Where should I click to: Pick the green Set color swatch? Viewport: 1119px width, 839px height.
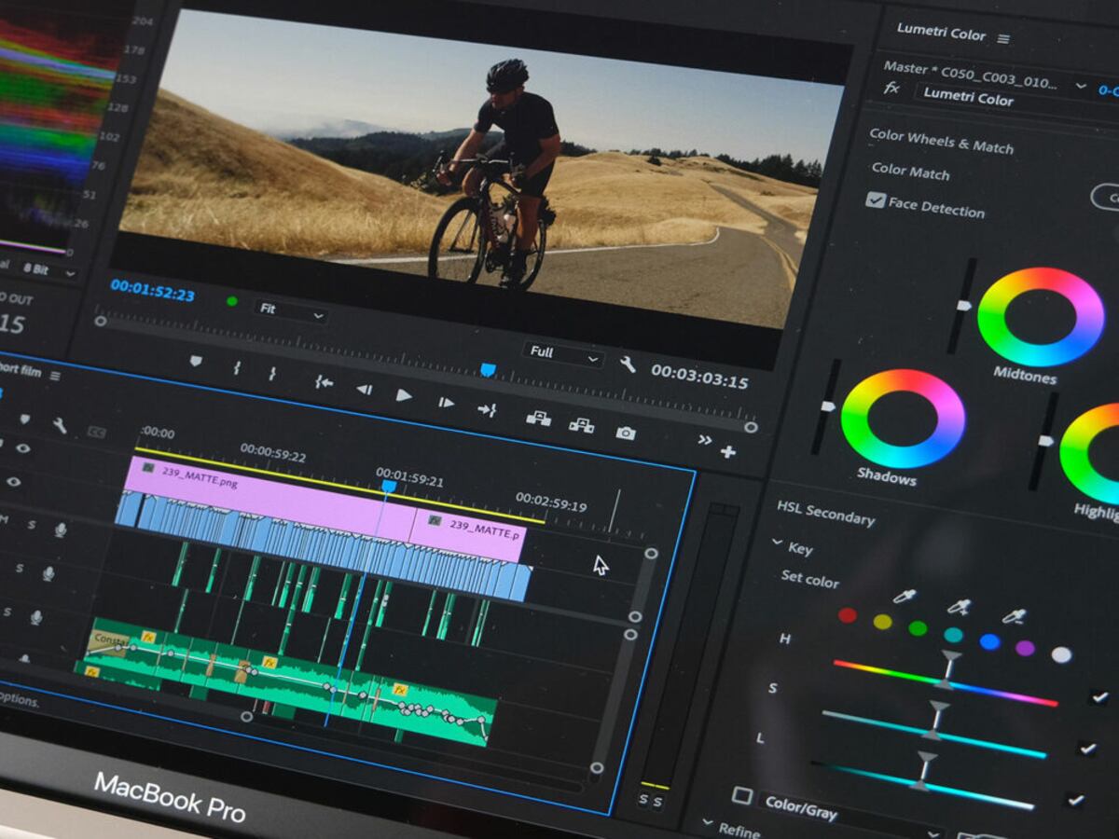click(x=919, y=628)
